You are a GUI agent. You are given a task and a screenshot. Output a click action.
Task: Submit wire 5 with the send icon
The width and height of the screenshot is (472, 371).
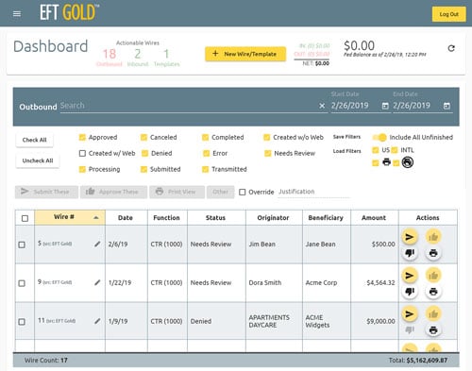(410, 237)
